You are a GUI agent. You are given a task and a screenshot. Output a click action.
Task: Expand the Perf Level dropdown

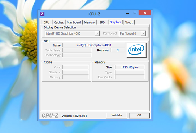pyautogui.click(x=132, y=33)
